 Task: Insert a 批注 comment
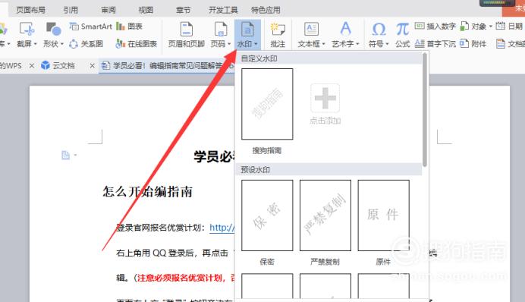[x=278, y=34]
